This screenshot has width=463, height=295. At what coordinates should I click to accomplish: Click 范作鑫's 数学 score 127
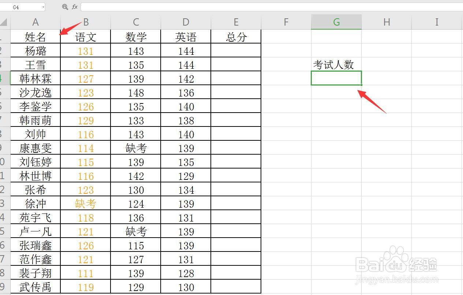click(136, 259)
